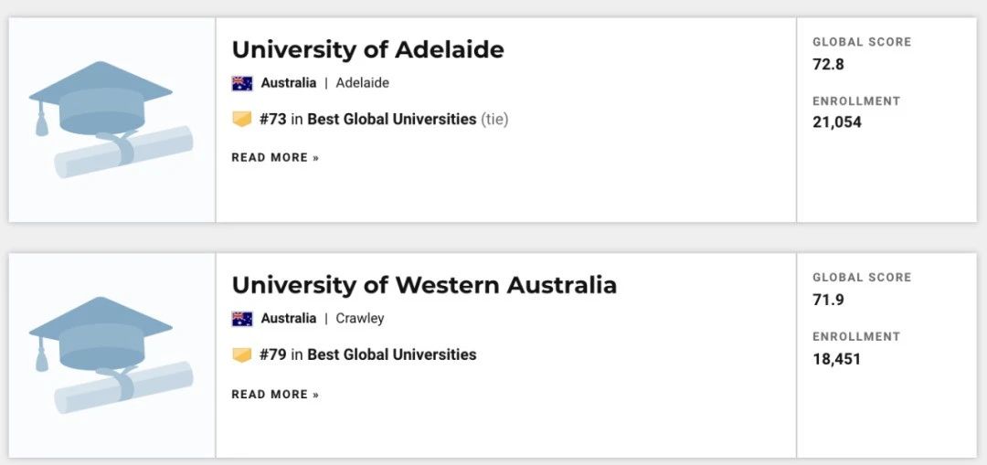The width and height of the screenshot is (987, 465).
Task: Click the gold badge icon next to #73
Action: (x=241, y=119)
